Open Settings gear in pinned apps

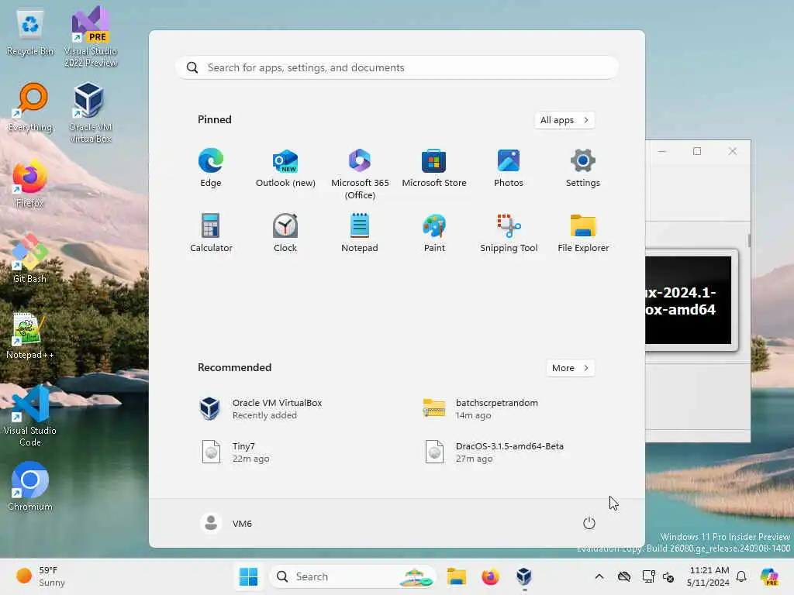583,168
